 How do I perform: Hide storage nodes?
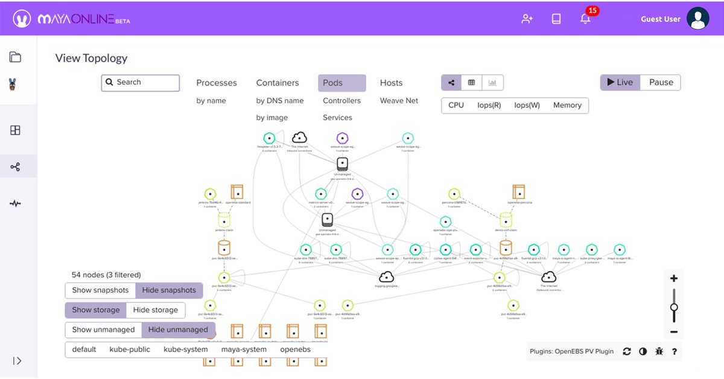156,310
